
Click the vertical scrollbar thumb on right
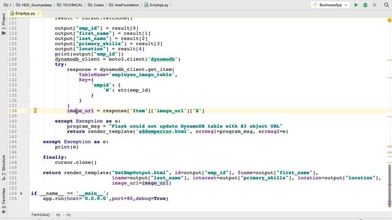coord(390,186)
